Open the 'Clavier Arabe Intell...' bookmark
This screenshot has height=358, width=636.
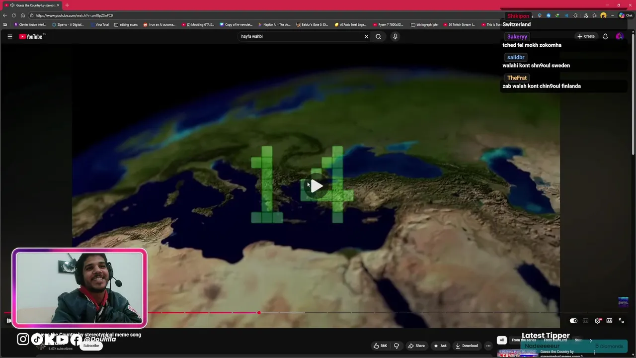30,24
